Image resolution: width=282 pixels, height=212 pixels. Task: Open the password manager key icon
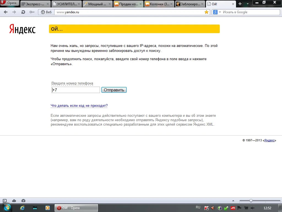pos(32,12)
